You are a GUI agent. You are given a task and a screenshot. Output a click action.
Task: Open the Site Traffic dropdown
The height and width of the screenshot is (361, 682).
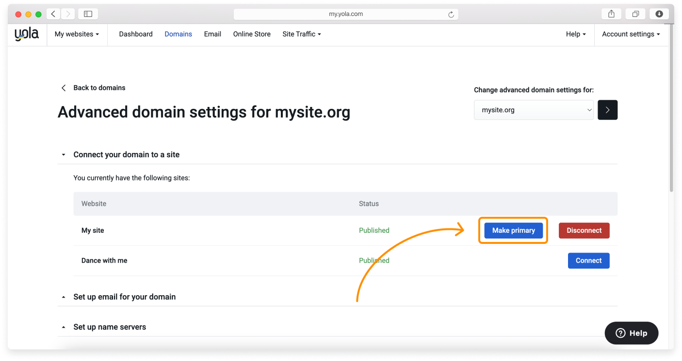coord(301,34)
